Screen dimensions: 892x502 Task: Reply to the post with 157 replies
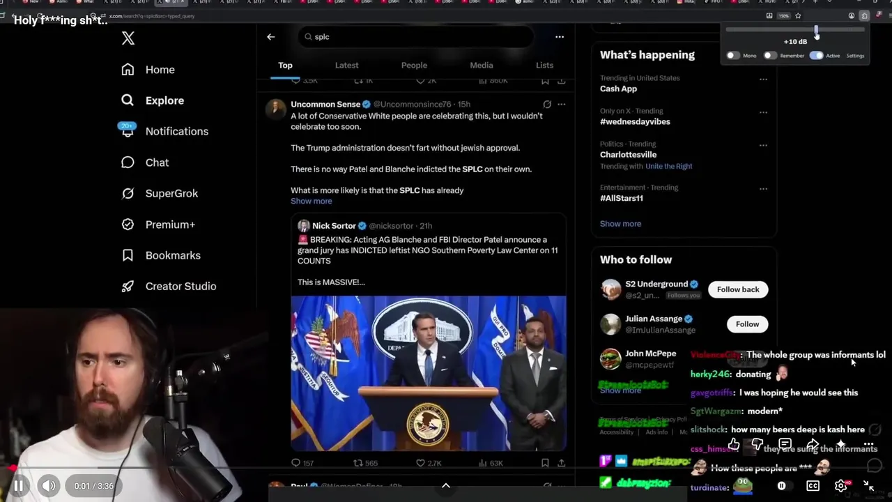(302, 463)
